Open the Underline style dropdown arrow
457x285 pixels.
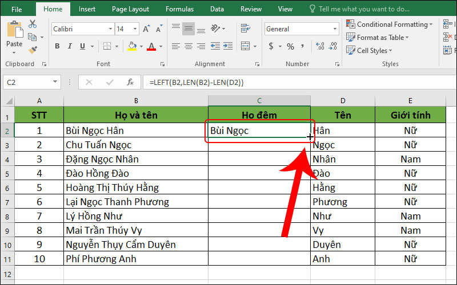click(92, 46)
